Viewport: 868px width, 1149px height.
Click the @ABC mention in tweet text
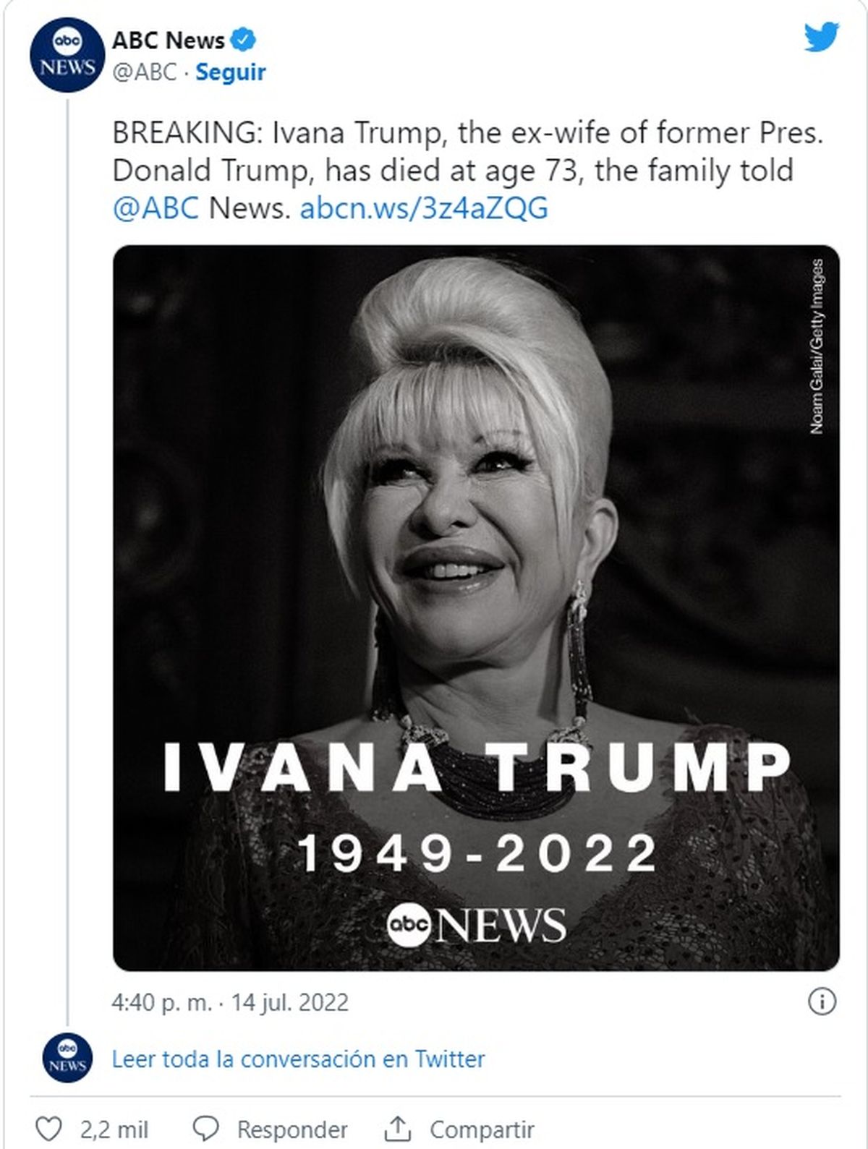click(156, 208)
